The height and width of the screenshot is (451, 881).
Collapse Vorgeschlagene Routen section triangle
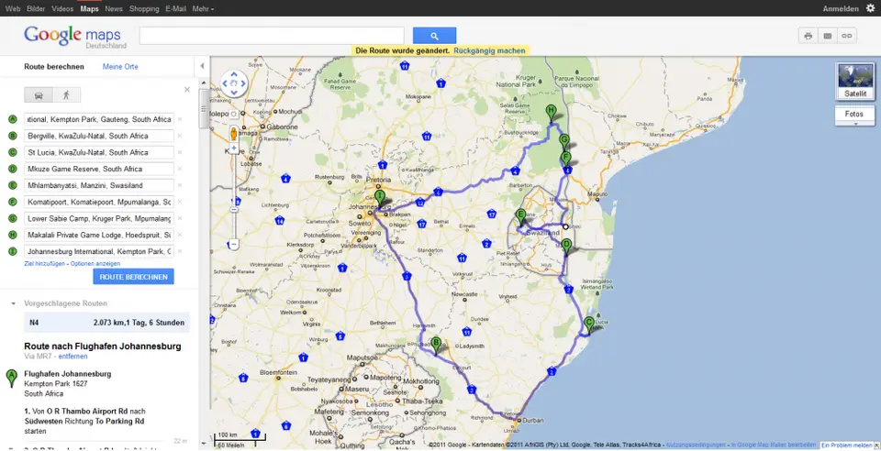(x=13, y=303)
